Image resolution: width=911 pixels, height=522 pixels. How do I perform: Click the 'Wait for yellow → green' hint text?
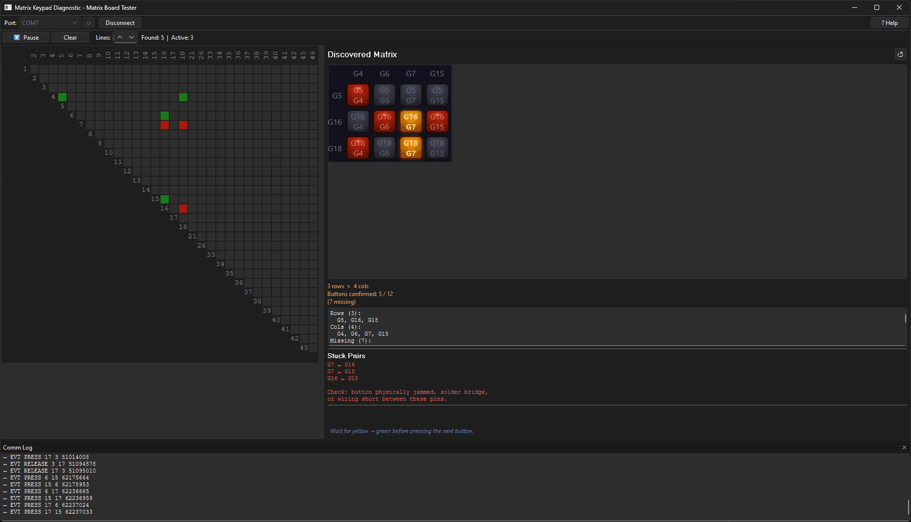(402, 431)
